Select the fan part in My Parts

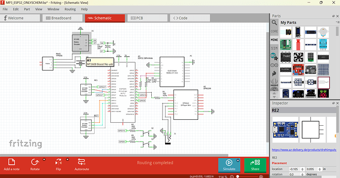(299, 57)
